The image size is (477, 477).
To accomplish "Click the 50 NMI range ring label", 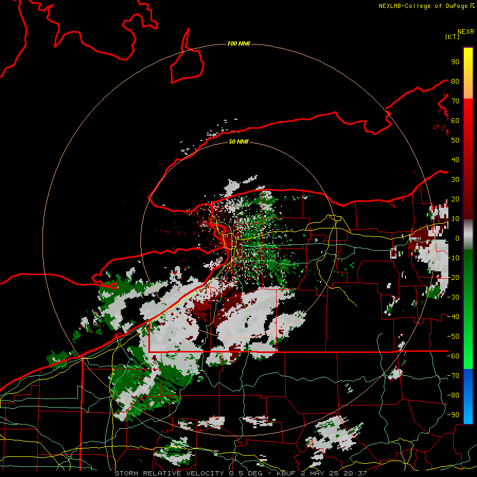I will pyautogui.click(x=238, y=142).
